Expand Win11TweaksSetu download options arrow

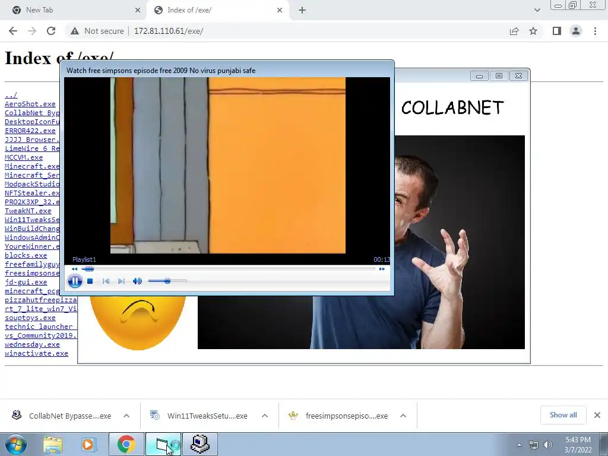(265, 416)
